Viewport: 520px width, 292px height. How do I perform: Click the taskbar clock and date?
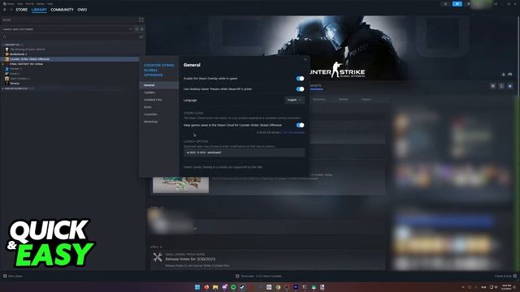(x=506, y=287)
